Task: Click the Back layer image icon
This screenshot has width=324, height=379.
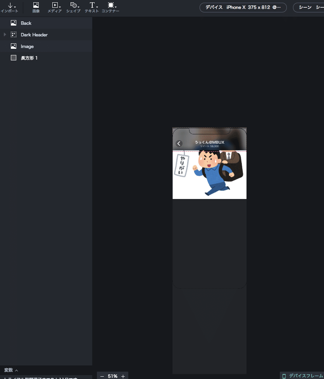Action: point(14,23)
